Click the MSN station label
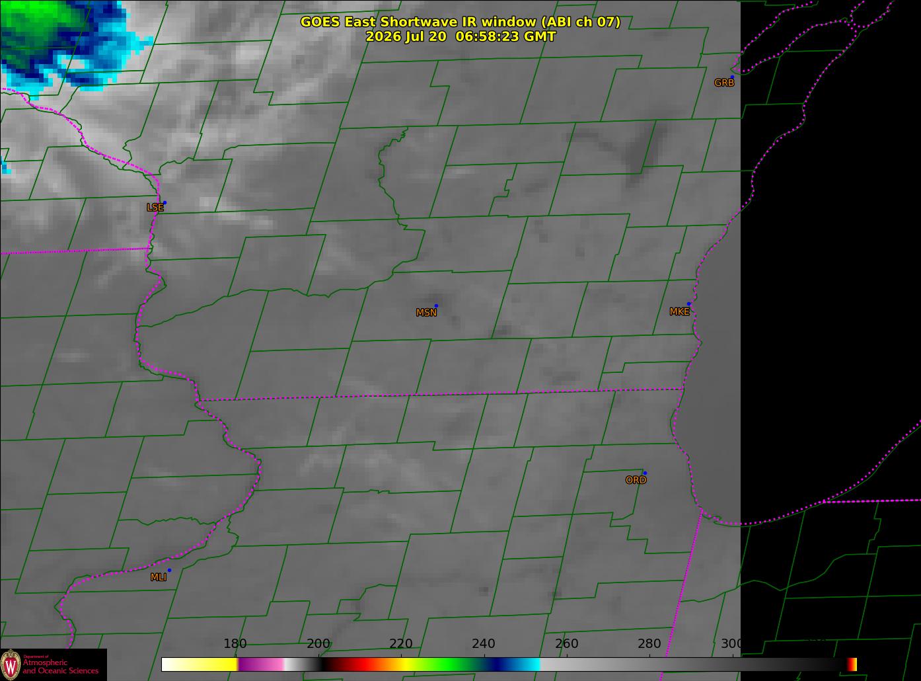Image resolution: width=921 pixels, height=681 pixels. [426, 313]
